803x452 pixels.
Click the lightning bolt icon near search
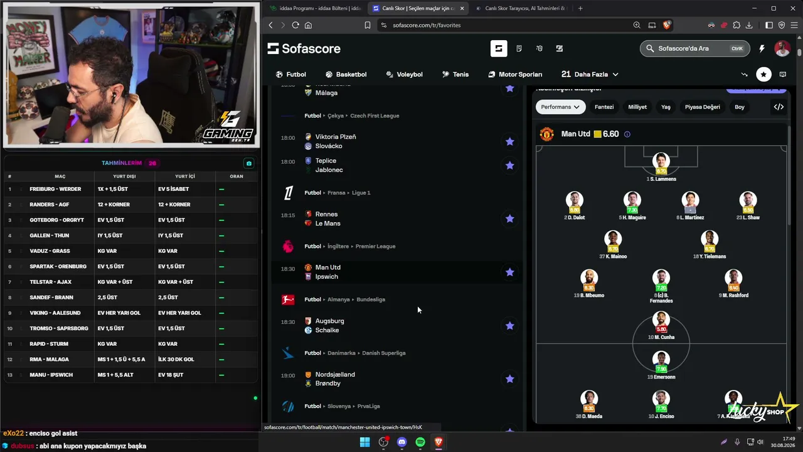pyautogui.click(x=762, y=48)
